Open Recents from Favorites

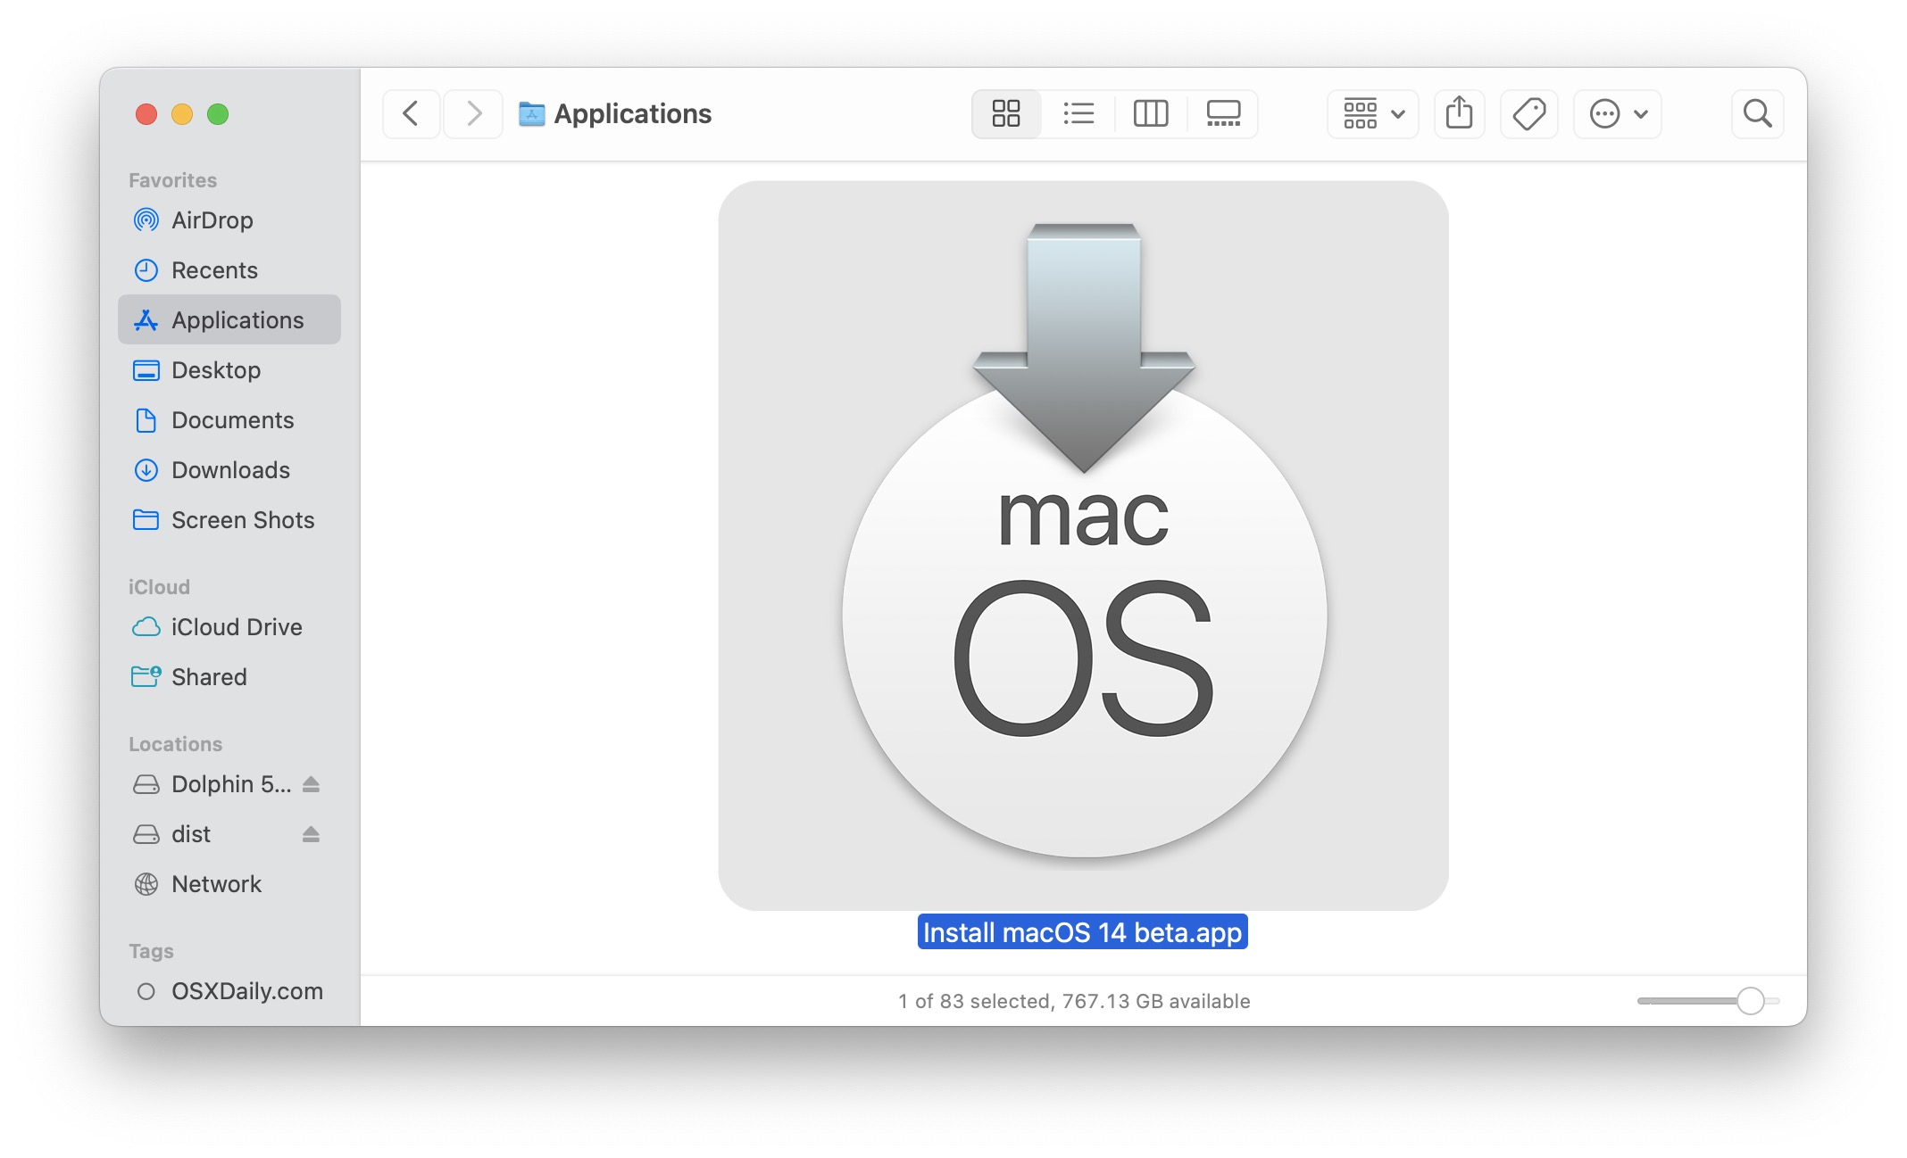tap(214, 270)
